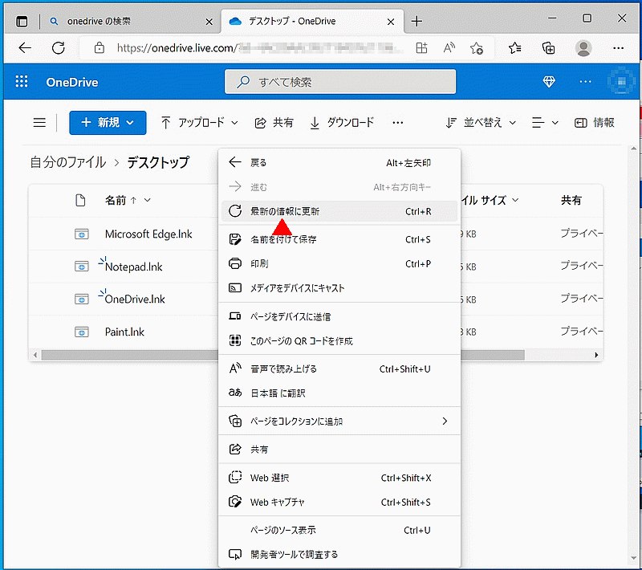Open the view layout switcher dropdown
The height and width of the screenshot is (570, 642).
point(545,123)
